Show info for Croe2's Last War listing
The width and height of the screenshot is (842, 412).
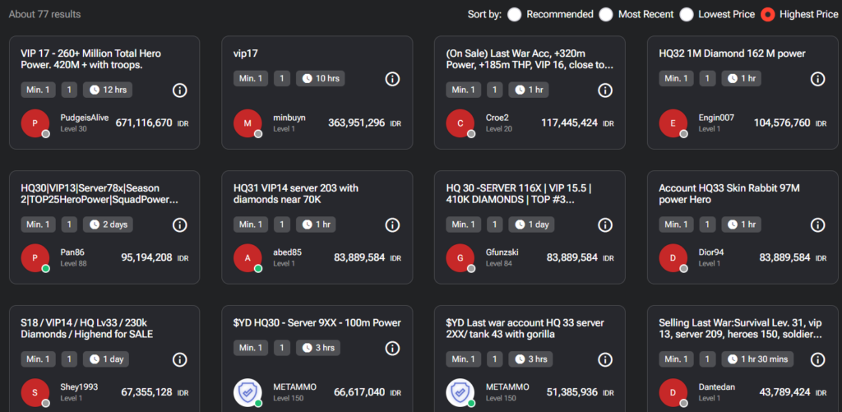click(x=605, y=90)
